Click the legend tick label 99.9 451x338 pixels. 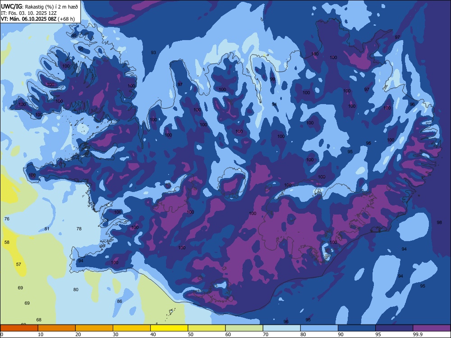point(417,334)
